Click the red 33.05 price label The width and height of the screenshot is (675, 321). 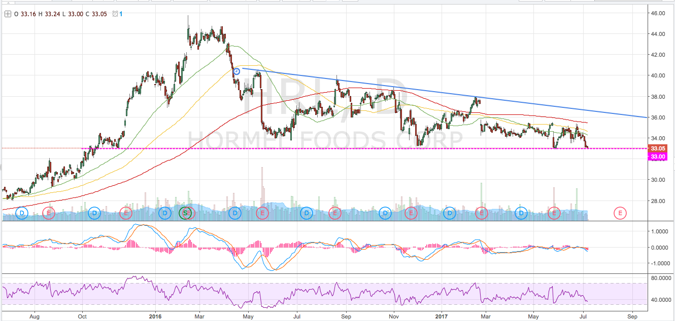[x=658, y=148]
